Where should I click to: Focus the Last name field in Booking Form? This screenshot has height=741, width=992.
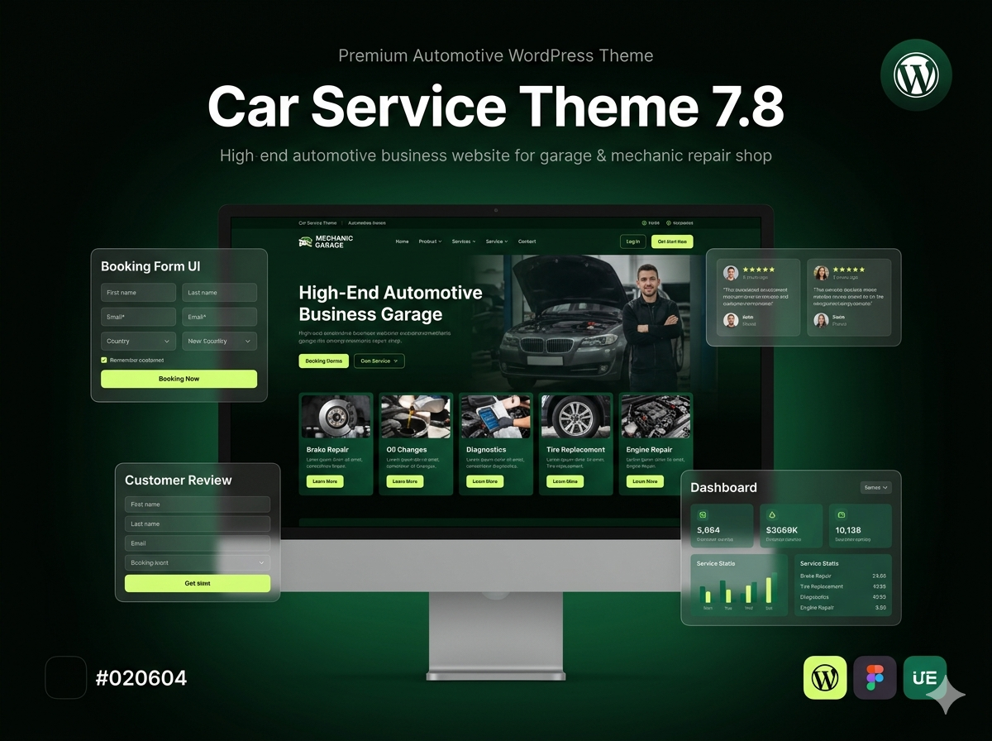pos(219,293)
